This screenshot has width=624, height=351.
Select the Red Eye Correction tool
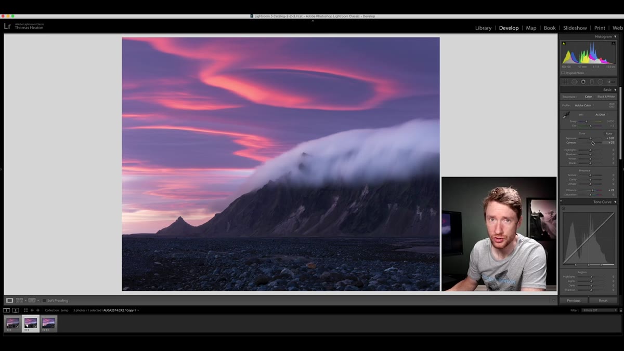(583, 82)
